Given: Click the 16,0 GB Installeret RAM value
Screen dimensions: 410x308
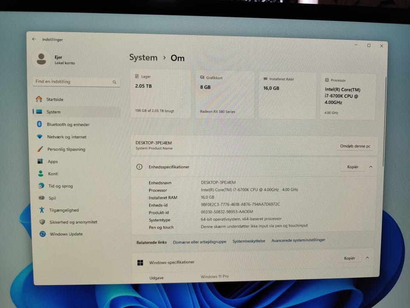Looking at the screenshot, I should pos(271,88).
